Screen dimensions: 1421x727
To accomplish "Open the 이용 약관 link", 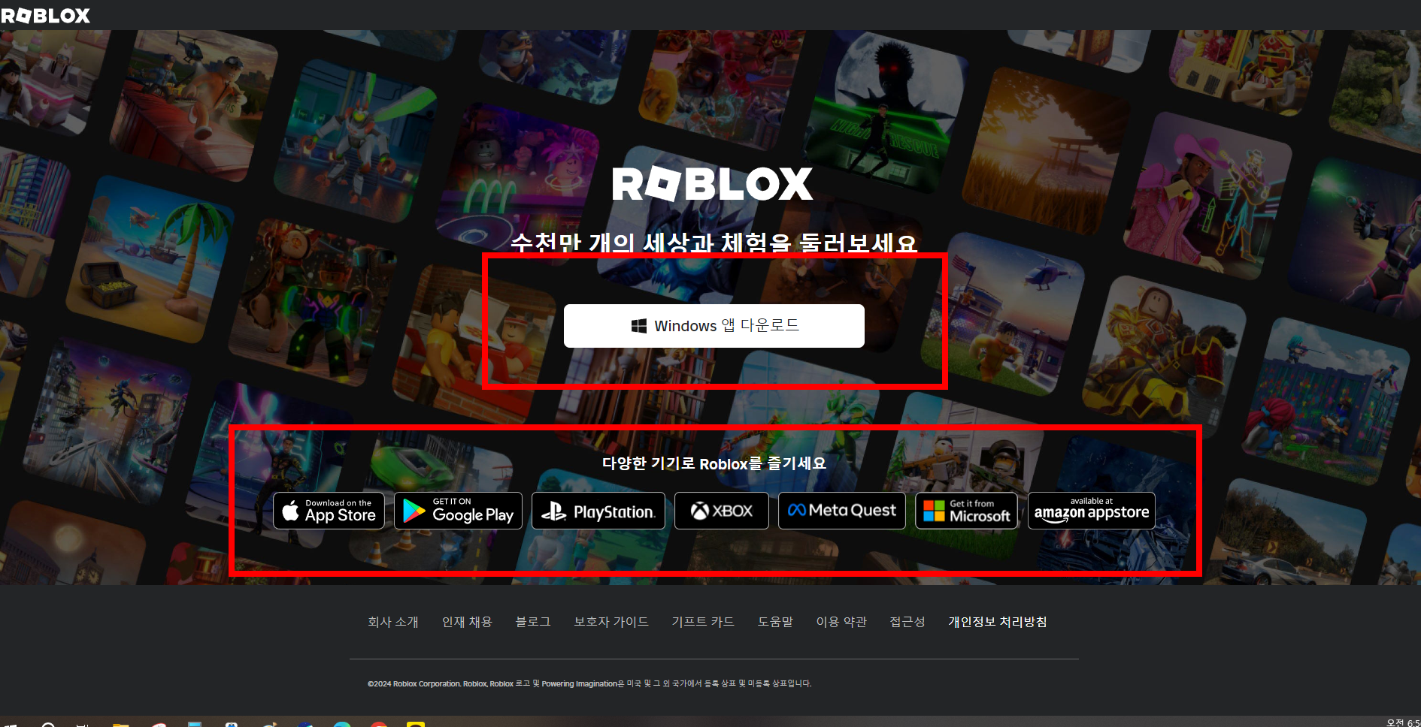I will pos(841,622).
